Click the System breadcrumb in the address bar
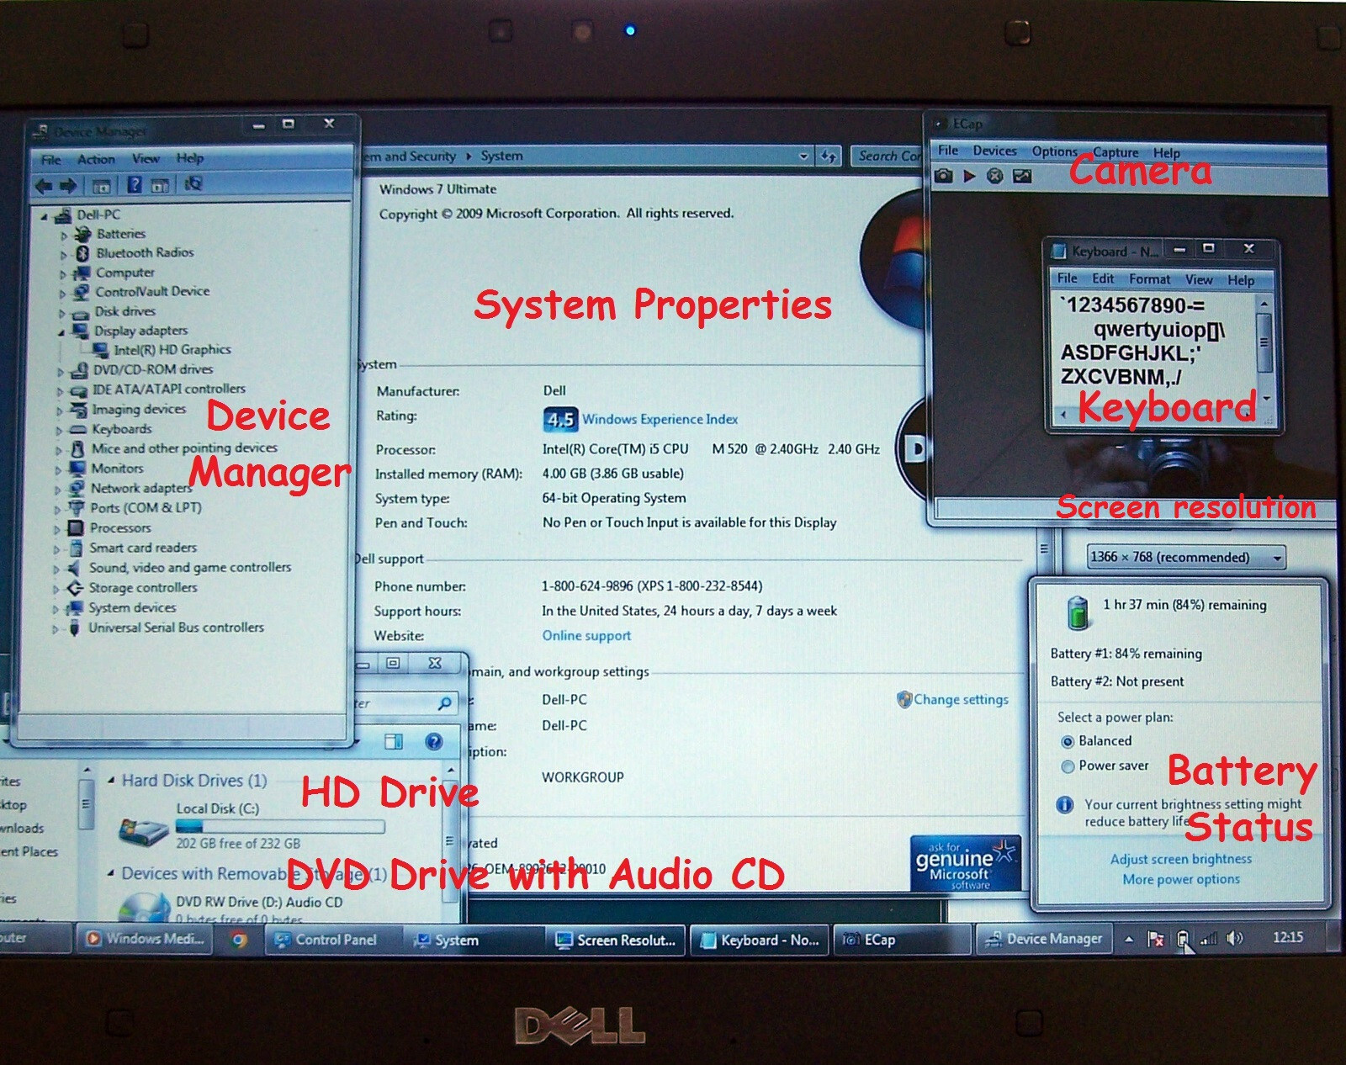The width and height of the screenshot is (1346, 1065). (501, 156)
